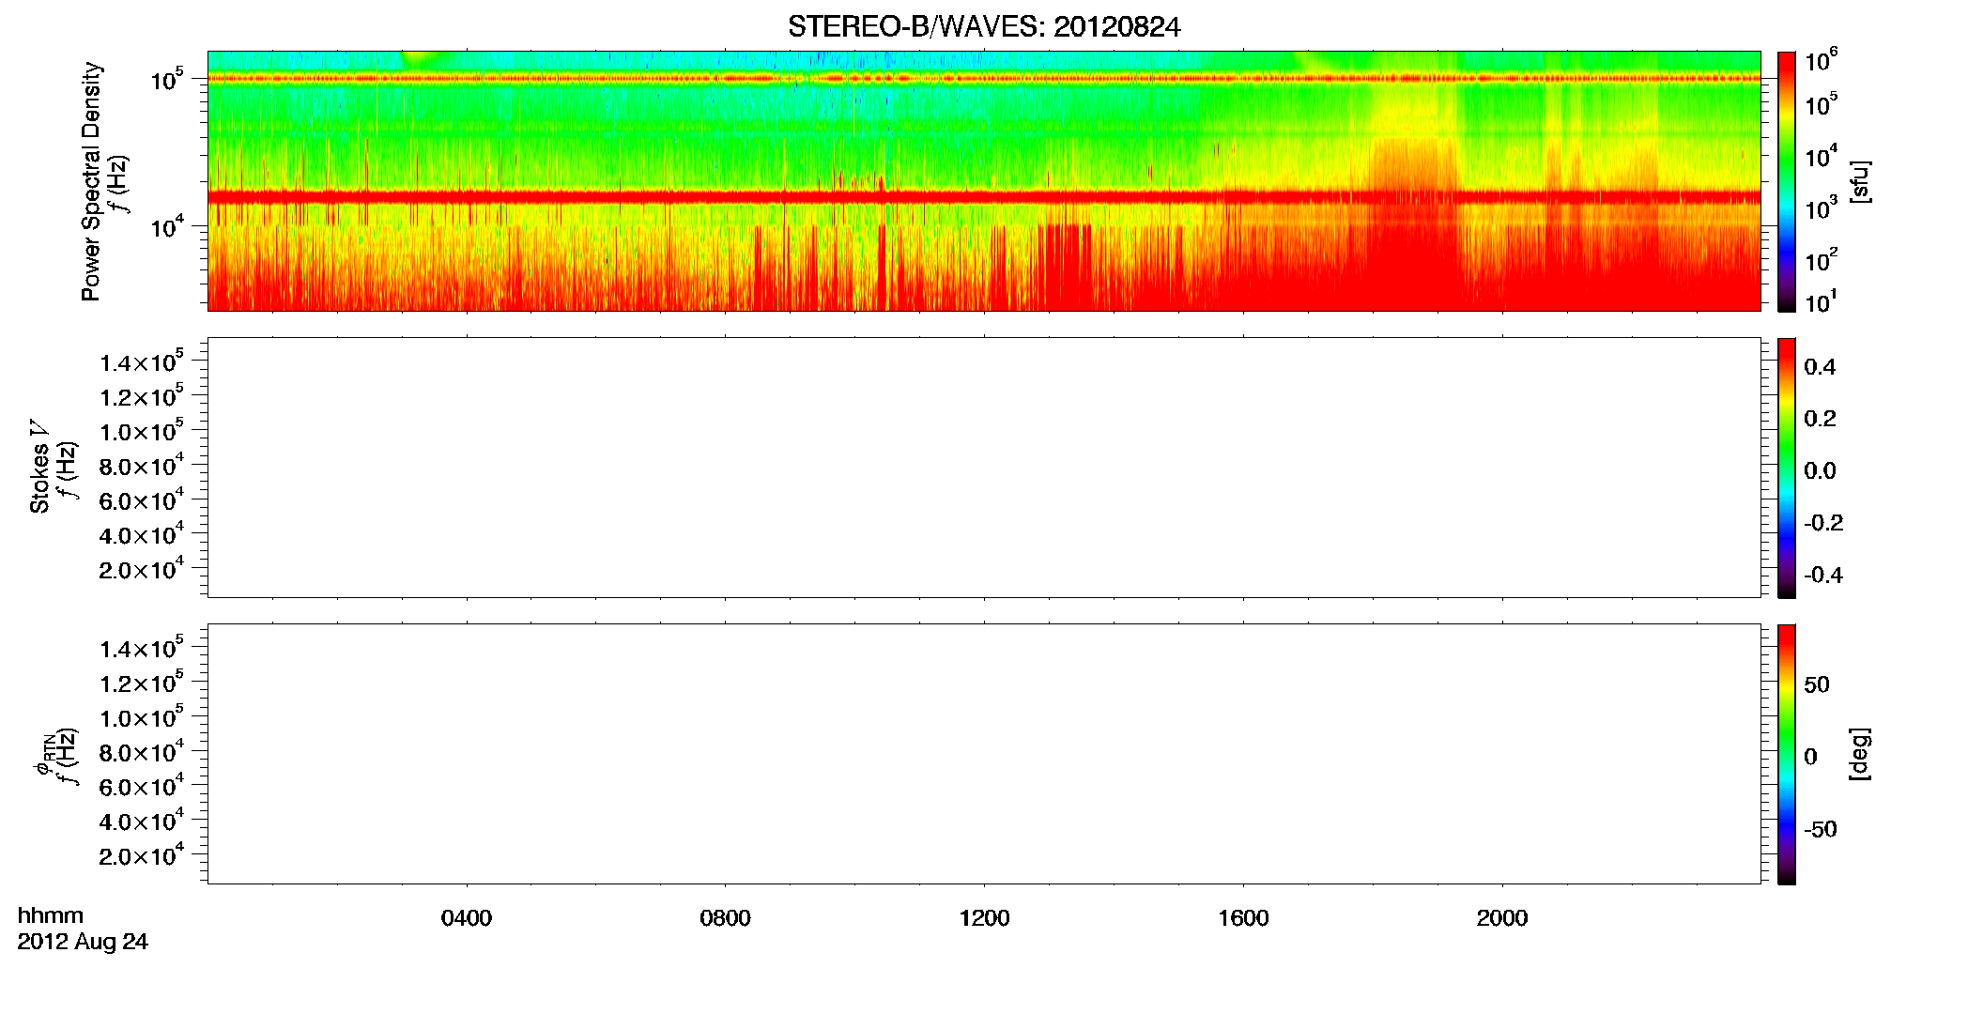The width and height of the screenshot is (1968, 1014).
Task: Click the plot title STEREO-B/WAVES: 20120824
Action: (984, 27)
